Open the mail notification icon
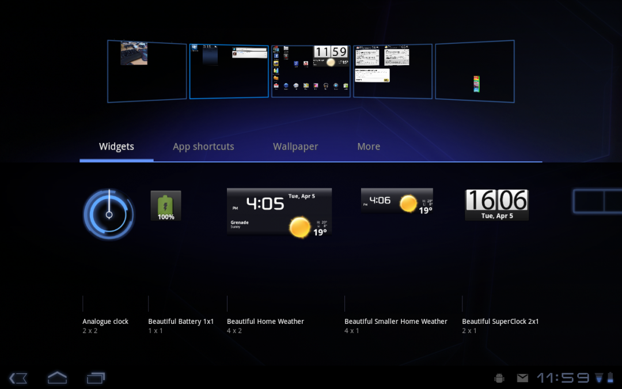This screenshot has width=622, height=389. pos(522,378)
